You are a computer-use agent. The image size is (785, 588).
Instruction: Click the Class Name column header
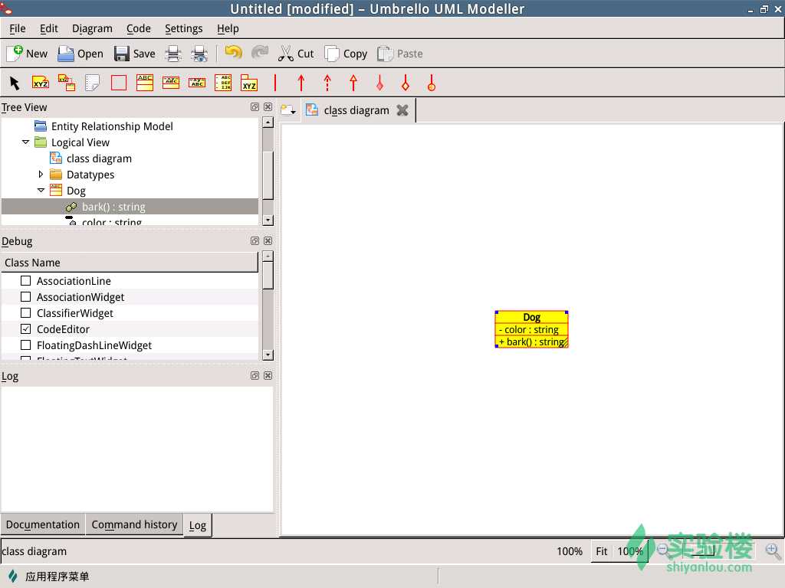[x=130, y=263]
